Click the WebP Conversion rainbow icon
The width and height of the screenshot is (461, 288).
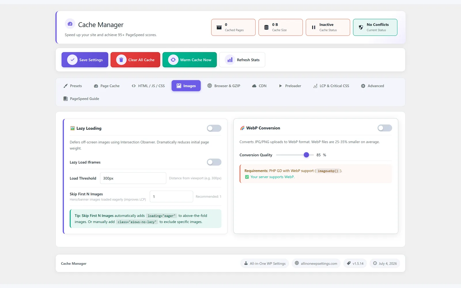pos(242,128)
